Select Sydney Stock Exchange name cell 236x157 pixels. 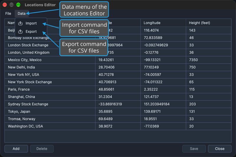click(x=50, y=104)
